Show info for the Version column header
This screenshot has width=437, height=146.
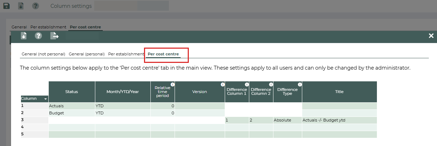pos(223,85)
